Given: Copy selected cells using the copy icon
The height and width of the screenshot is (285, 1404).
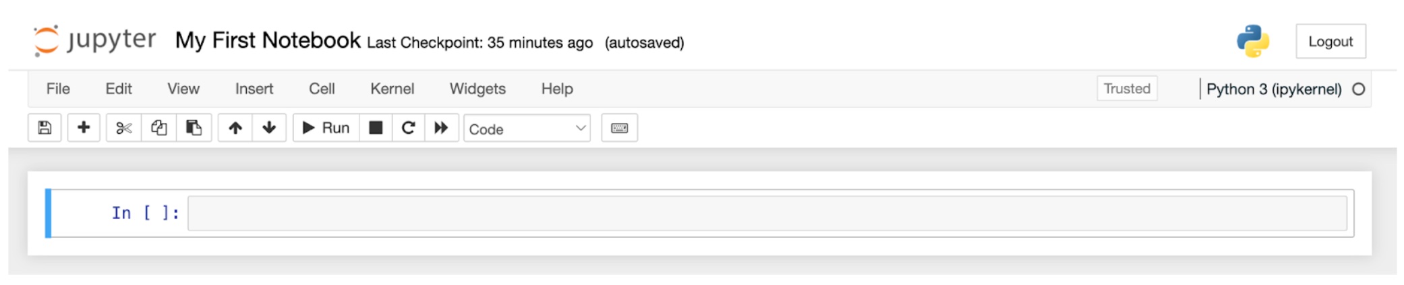Looking at the screenshot, I should (159, 128).
